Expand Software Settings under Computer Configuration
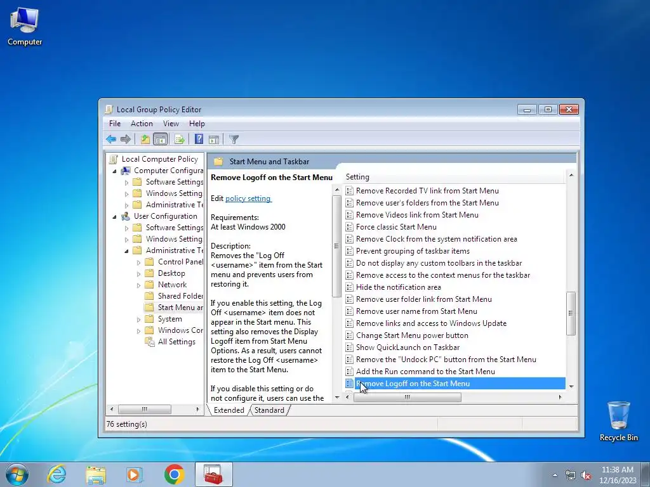The height and width of the screenshot is (487, 650). point(126,182)
